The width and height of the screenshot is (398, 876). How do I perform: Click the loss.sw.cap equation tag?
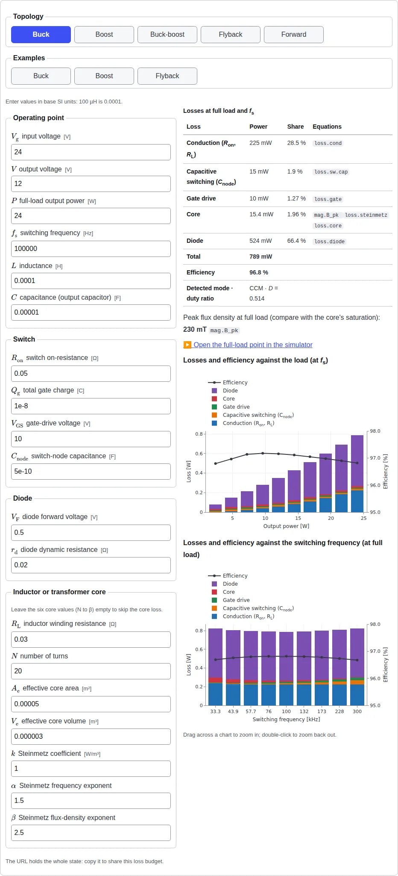(x=331, y=172)
